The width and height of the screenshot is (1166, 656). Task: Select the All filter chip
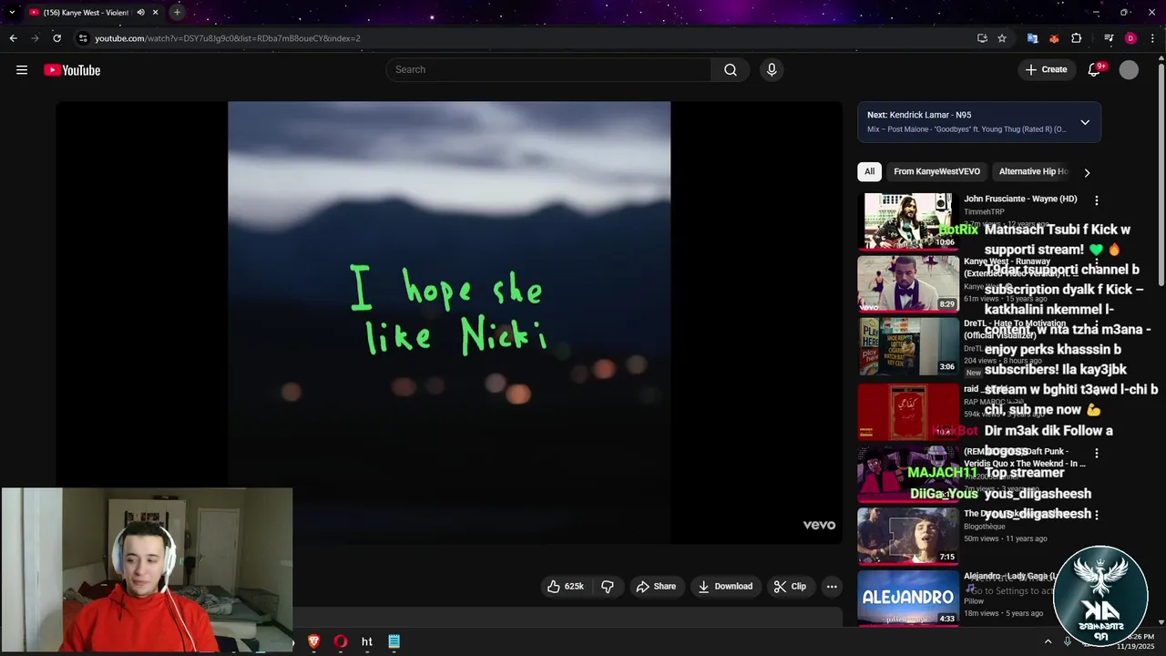[x=869, y=171]
